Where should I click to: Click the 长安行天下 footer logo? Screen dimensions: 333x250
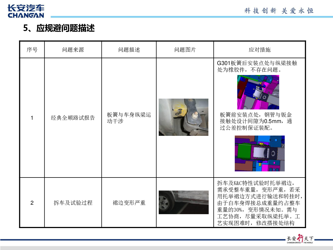coord(300,239)
